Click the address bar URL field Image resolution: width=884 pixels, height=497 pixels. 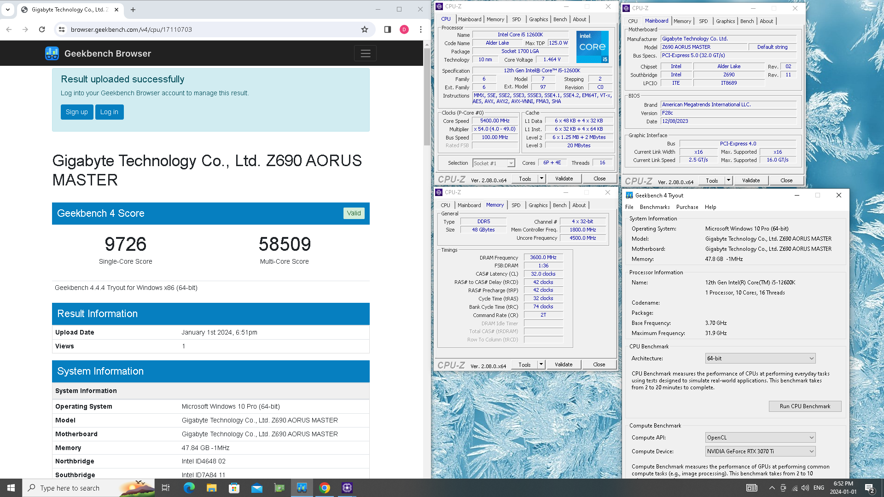point(212,29)
